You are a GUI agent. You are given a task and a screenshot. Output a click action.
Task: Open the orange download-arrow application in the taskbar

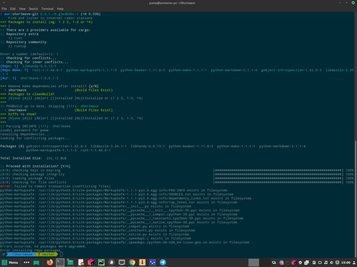[142, 262]
